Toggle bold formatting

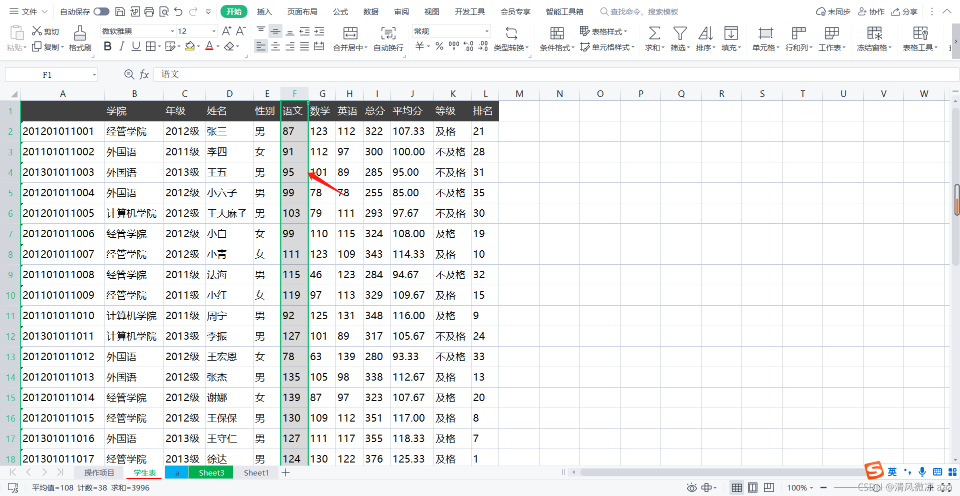[107, 46]
